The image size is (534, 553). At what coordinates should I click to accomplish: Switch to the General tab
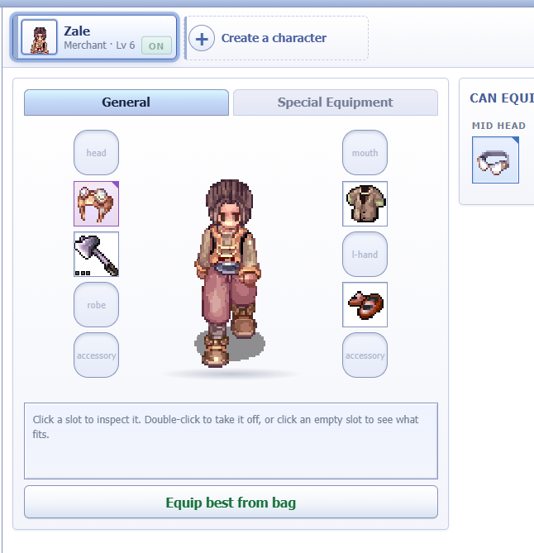tap(126, 102)
